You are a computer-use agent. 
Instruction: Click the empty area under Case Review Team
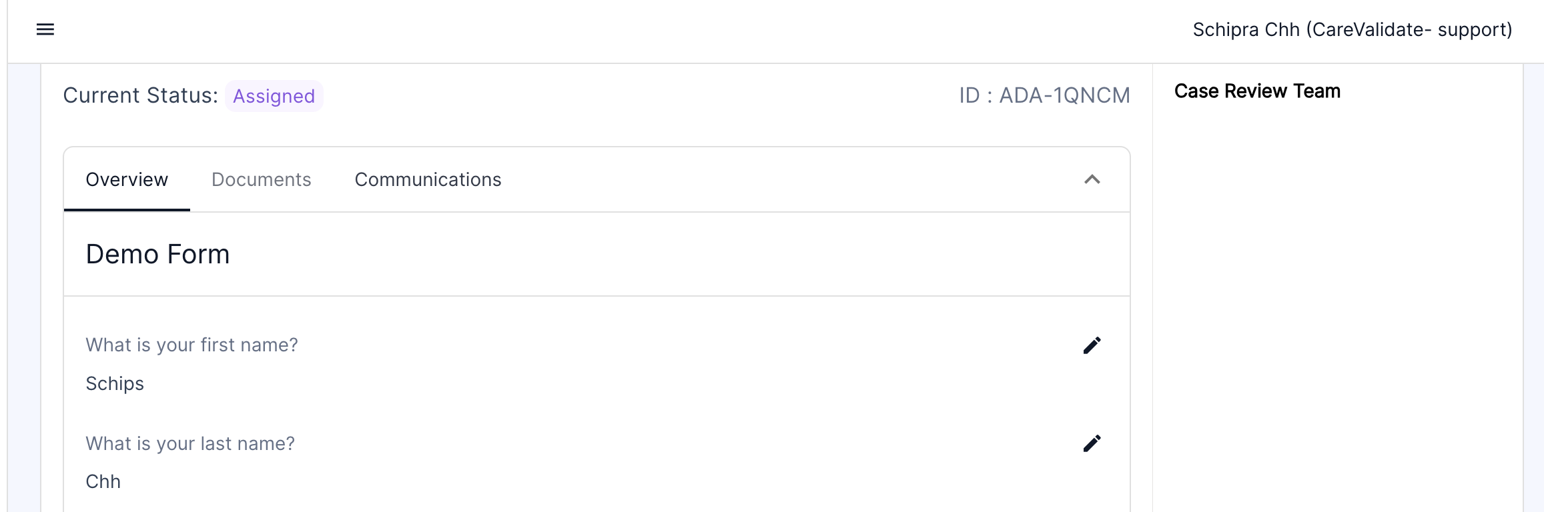click(1337, 307)
